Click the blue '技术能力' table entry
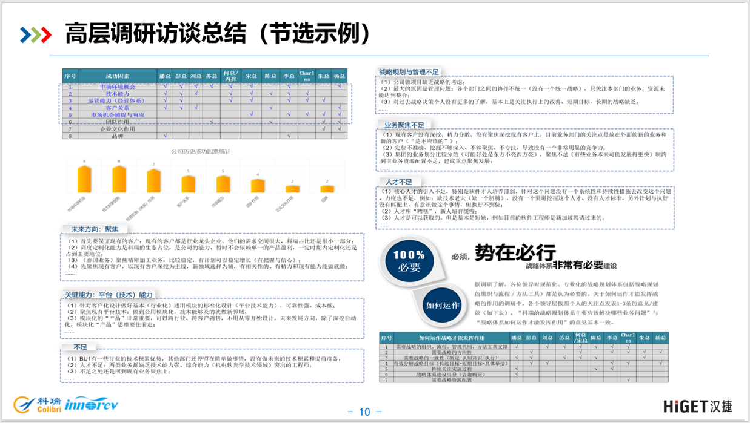750x423 pixels. pyautogui.click(x=118, y=94)
